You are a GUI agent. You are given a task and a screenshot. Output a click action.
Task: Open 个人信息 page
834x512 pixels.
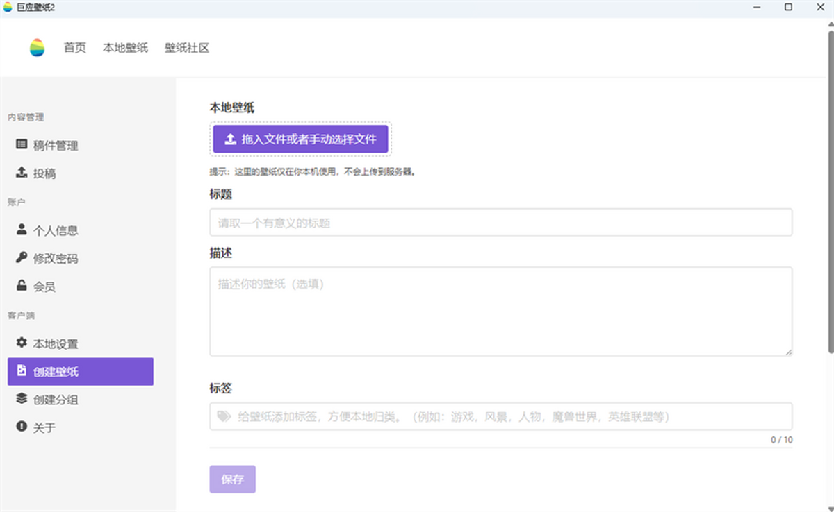click(81, 230)
